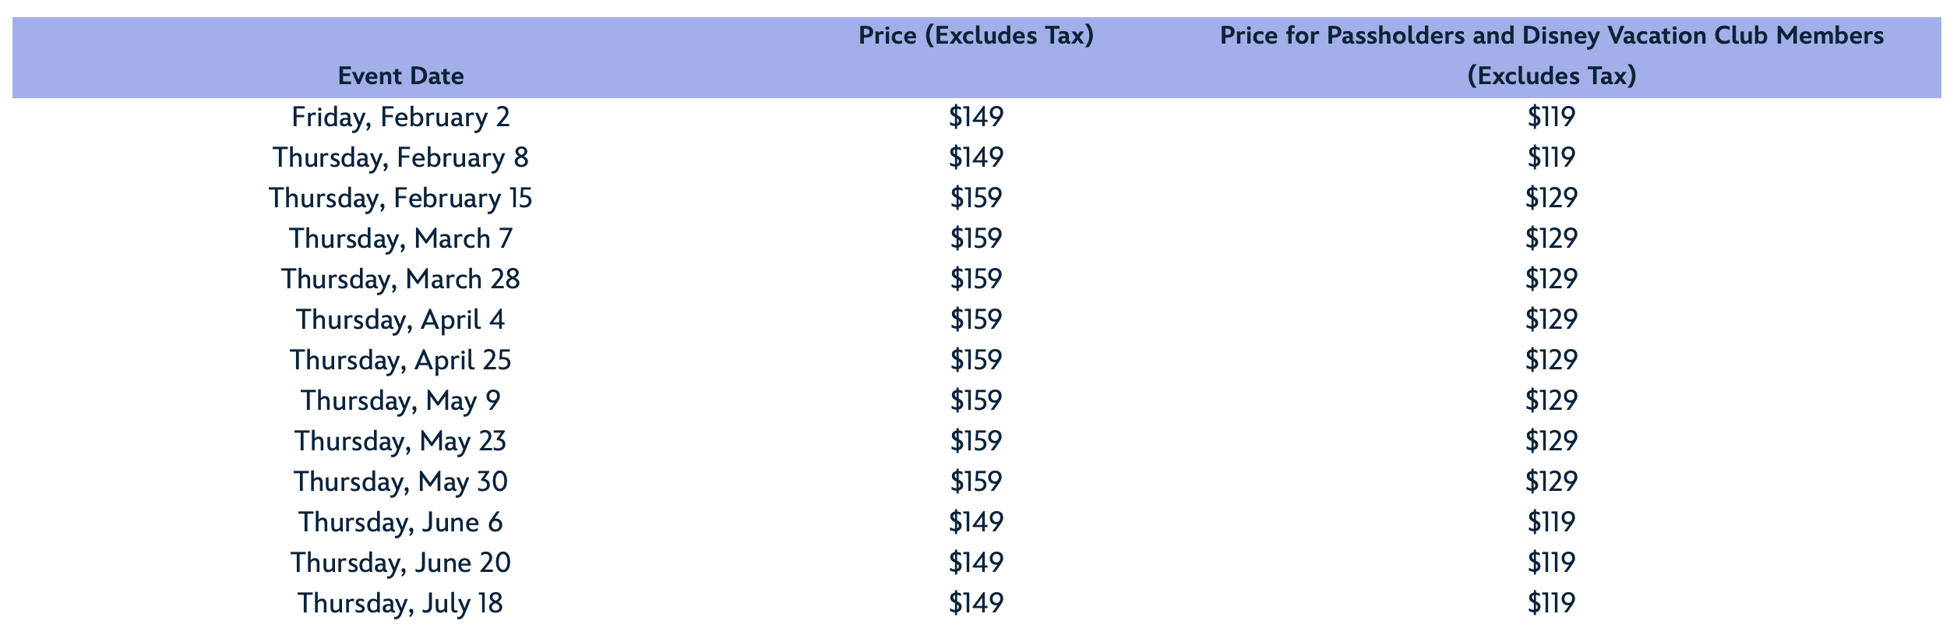
Task: Click the Passholders and Vacation Club price header
Action: coord(1552,55)
